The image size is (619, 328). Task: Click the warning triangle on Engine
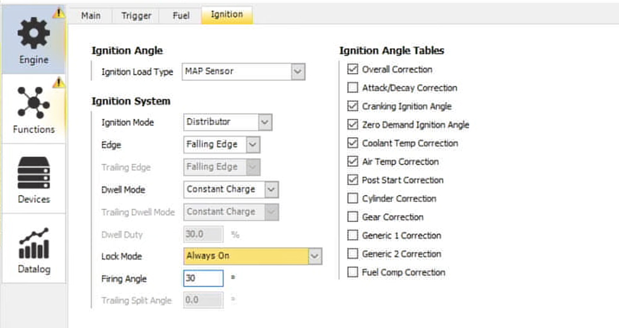58,13
